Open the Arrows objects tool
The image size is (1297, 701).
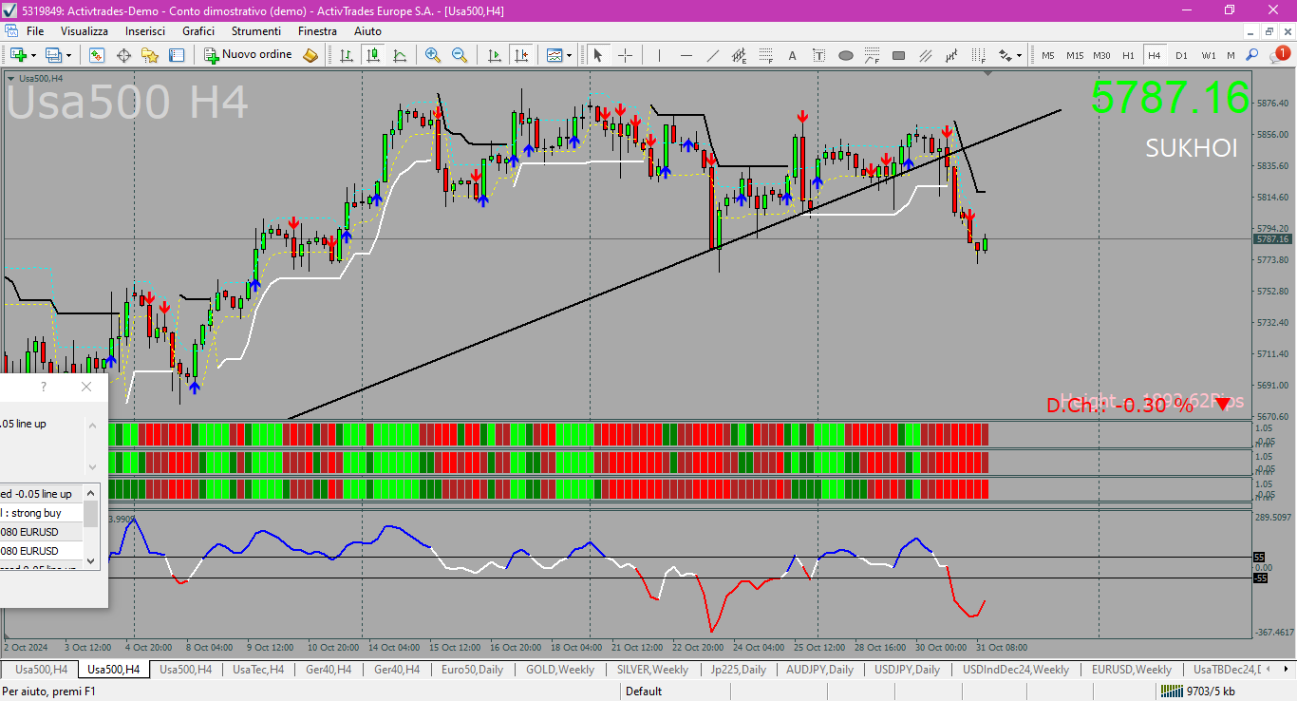(1005, 55)
